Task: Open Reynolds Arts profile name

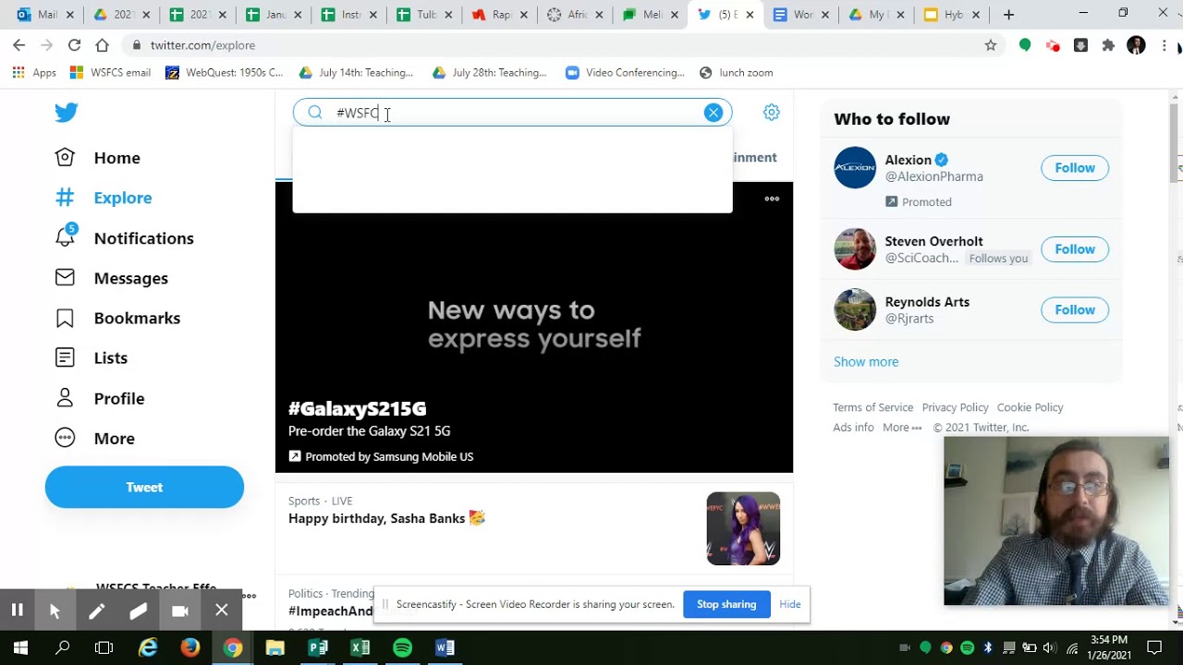Action: [x=927, y=302]
